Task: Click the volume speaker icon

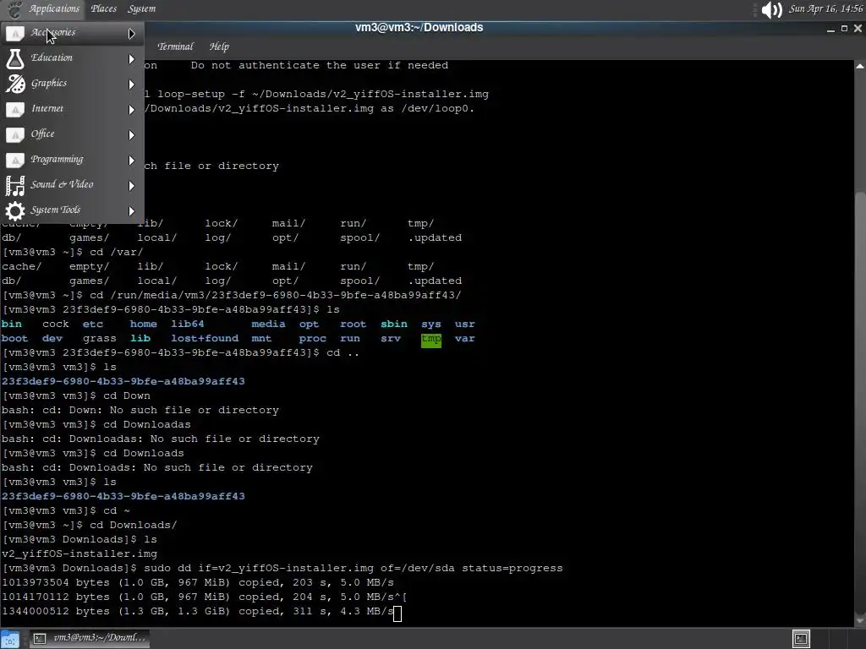Action: click(x=771, y=9)
